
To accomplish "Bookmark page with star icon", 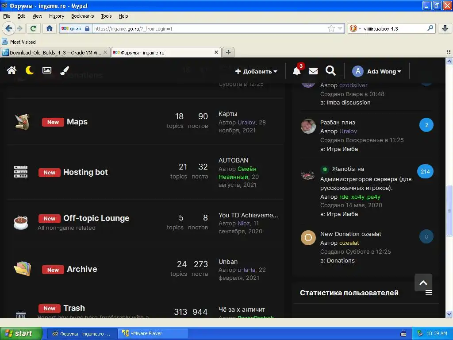I will point(331,28).
